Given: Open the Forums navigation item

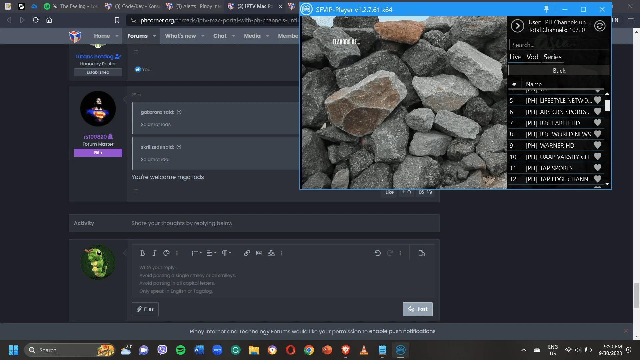Looking at the screenshot, I should click(x=137, y=36).
